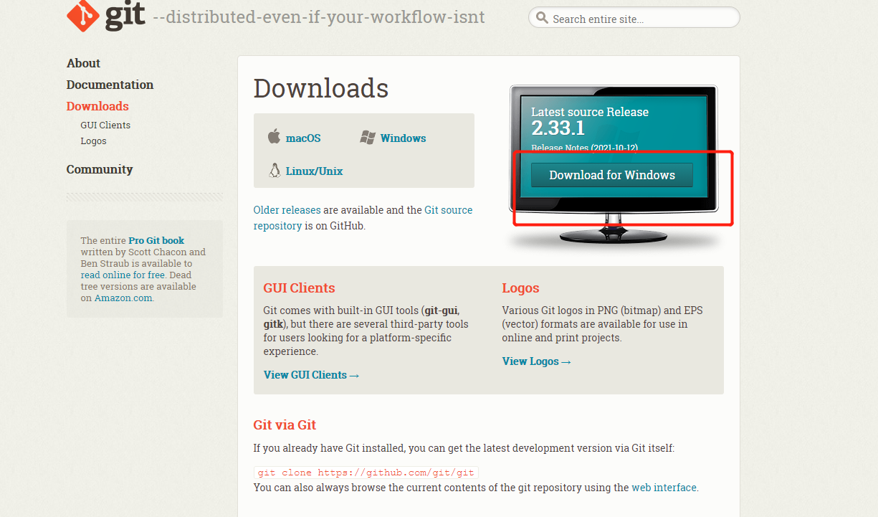The height and width of the screenshot is (517, 878).
Task: Open the Documentation section
Action: coord(110,85)
